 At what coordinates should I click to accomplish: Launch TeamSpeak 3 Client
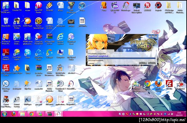[x=60, y=86]
